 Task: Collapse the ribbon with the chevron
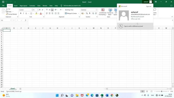(x=172, y=17)
